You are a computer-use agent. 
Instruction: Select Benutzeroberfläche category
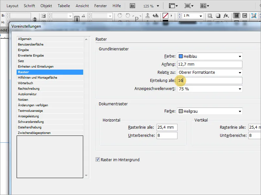(50, 45)
